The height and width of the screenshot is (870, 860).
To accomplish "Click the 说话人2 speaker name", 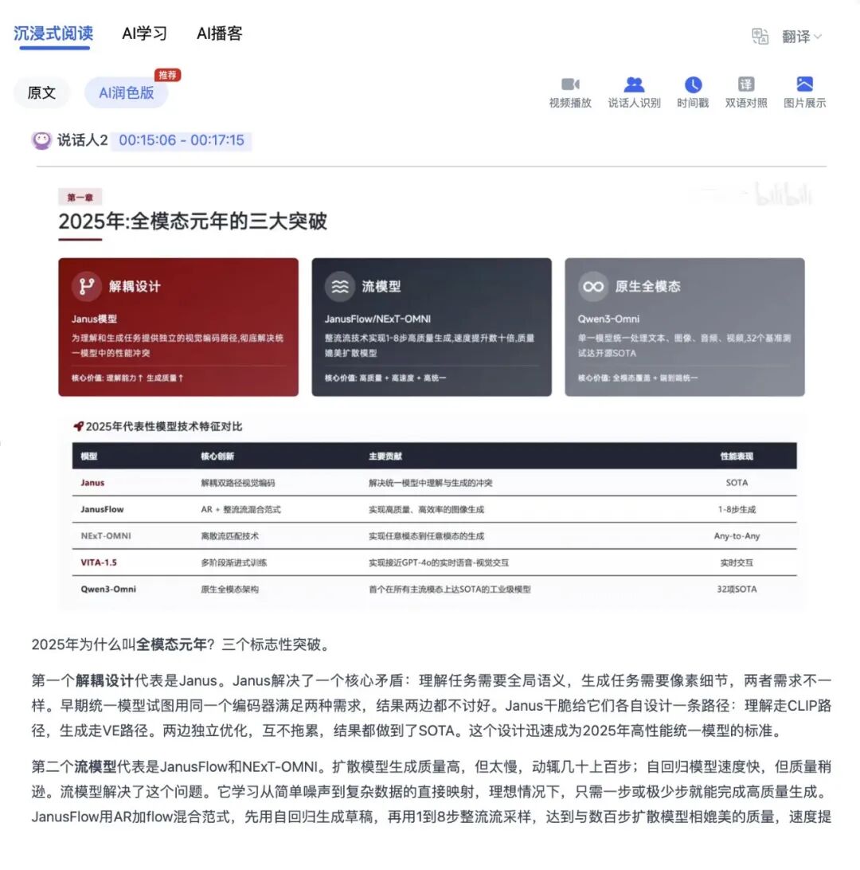I will tap(83, 140).
